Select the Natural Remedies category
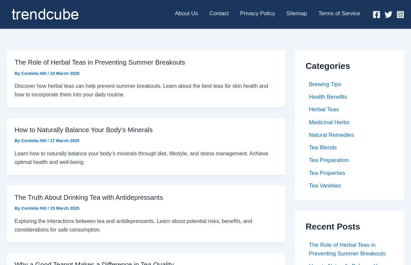The height and width of the screenshot is (265, 411). pyautogui.click(x=331, y=135)
